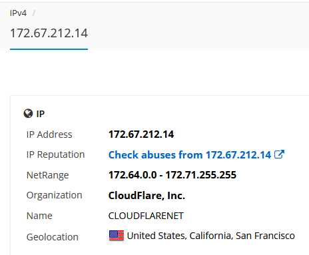Click the slash separator after IPv4 breadcrumb
This screenshot has width=309, height=255.
[34, 13]
